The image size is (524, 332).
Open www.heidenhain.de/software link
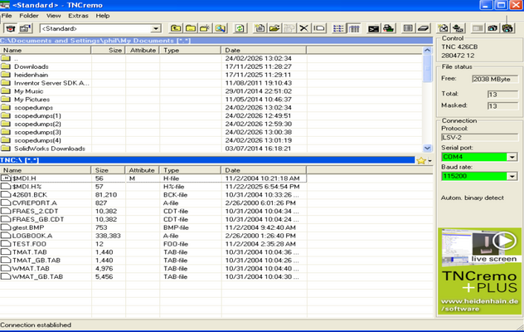[479, 305]
